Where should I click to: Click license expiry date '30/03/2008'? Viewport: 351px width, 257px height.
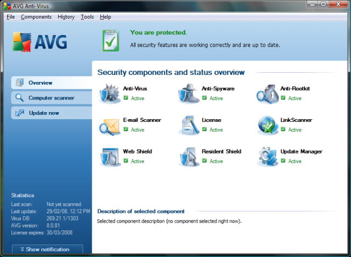60,232
